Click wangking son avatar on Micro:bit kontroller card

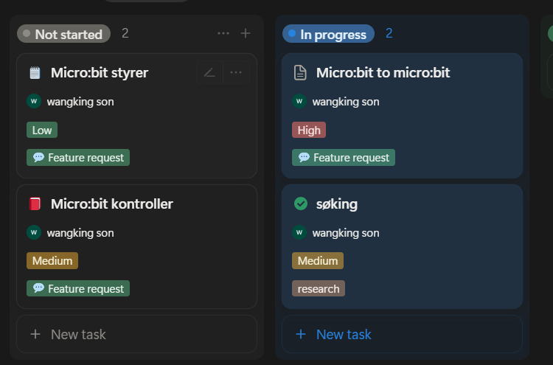[34, 233]
